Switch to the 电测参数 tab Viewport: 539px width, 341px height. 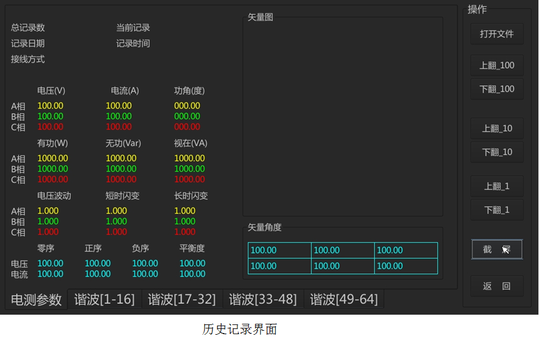[36, 300]
